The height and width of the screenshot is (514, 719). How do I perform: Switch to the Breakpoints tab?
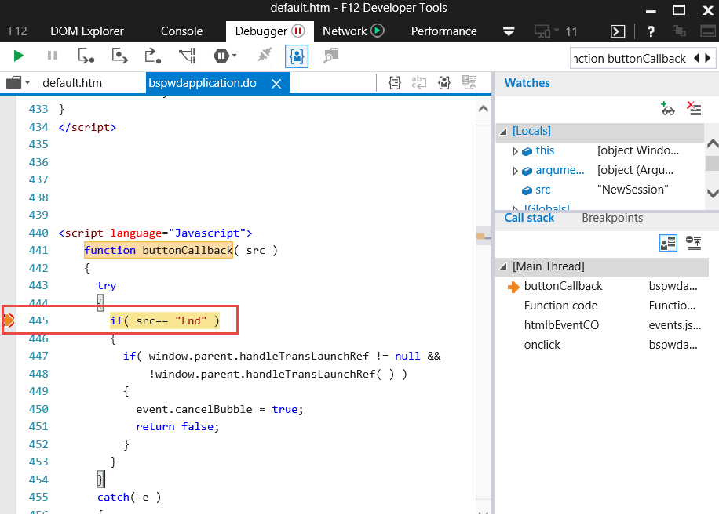(x=612, y=218)
